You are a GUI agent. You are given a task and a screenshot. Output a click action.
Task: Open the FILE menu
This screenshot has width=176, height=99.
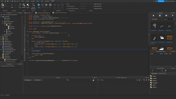tap(2, 1)
